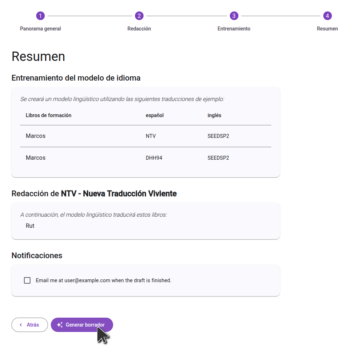The image size is (358, 347).
Task: Click the 'español' column header
Action: click(x=155, y=115)
